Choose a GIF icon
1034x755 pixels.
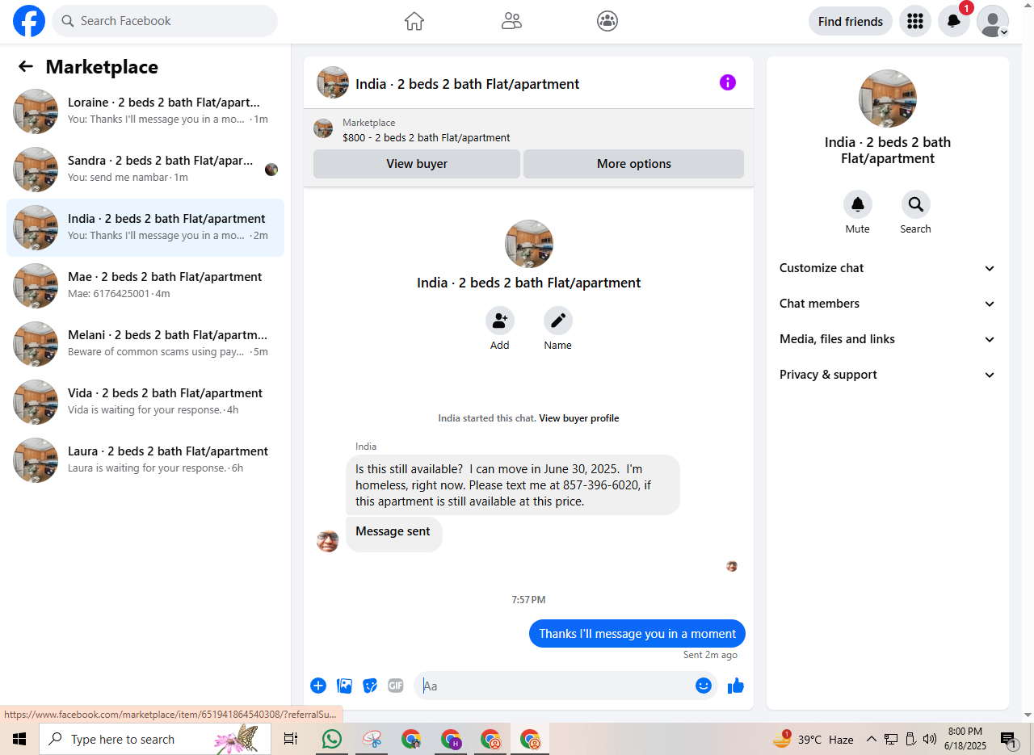pos(395,686)
